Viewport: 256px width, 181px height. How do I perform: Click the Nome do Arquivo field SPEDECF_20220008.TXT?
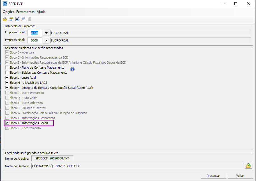pos(52,158)
